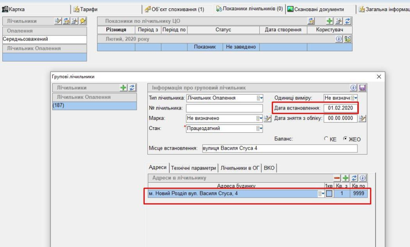Select the КЕ balance radio button
The height and width of the screenshot is (247, 410).
327,139
